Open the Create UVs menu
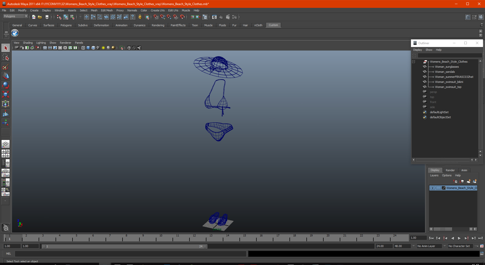The height and width of the screenshot is (265, 485). point(157,10)
